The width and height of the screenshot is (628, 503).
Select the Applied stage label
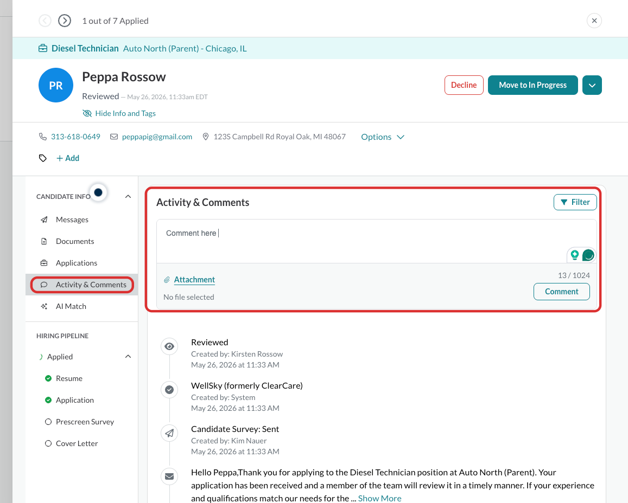point(60,357)
